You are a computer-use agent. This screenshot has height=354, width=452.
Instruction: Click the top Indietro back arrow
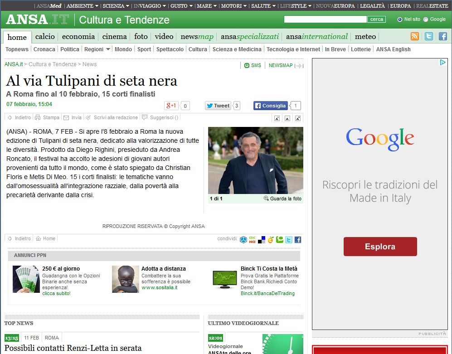pyautogui.click(x=10, y=117)
